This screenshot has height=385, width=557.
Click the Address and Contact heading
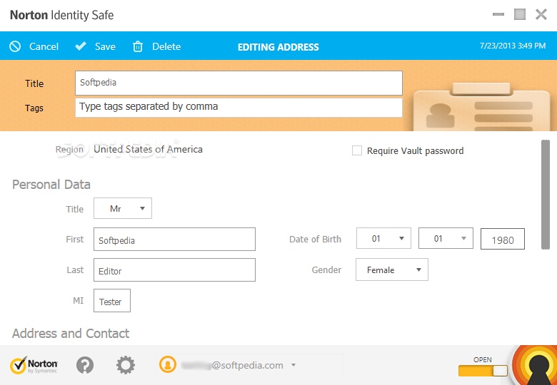coord(71,334)
